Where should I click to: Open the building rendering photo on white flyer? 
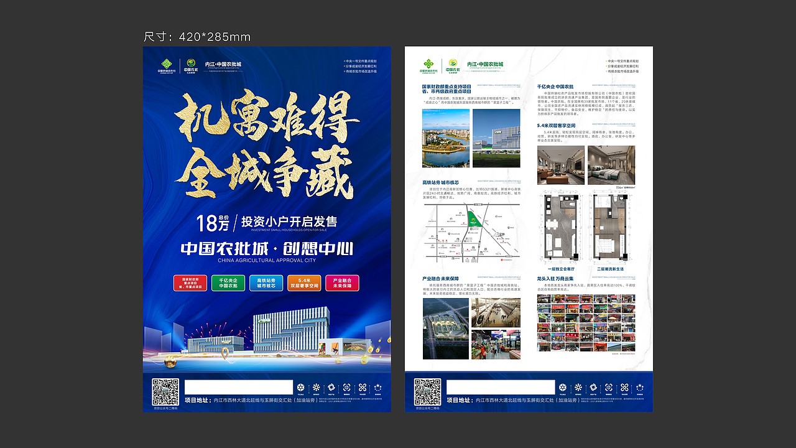pyautogui.click(x=496, y=138)
